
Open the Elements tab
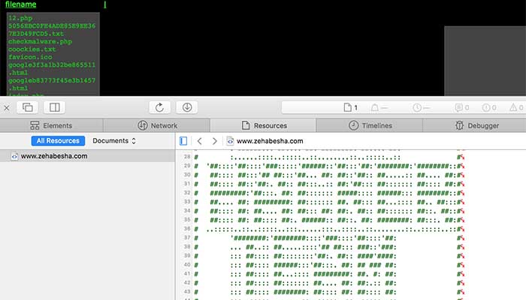51,125
